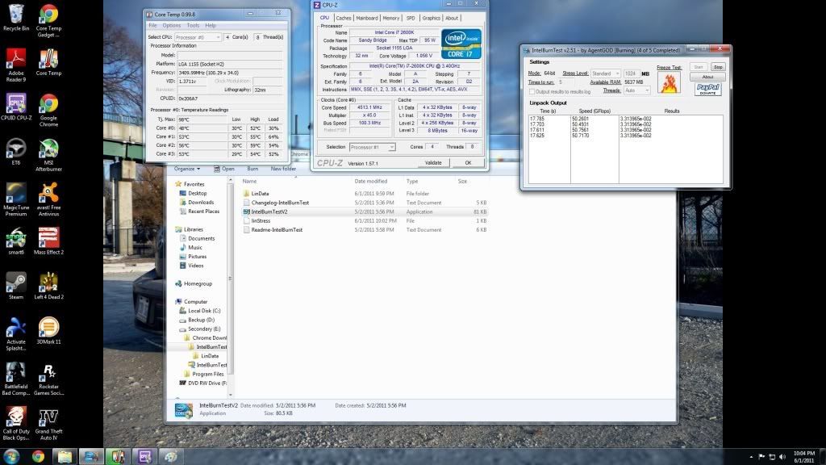826x465 pixels.
Task: Click the Action Center flag tray icon
Action: 761,457
